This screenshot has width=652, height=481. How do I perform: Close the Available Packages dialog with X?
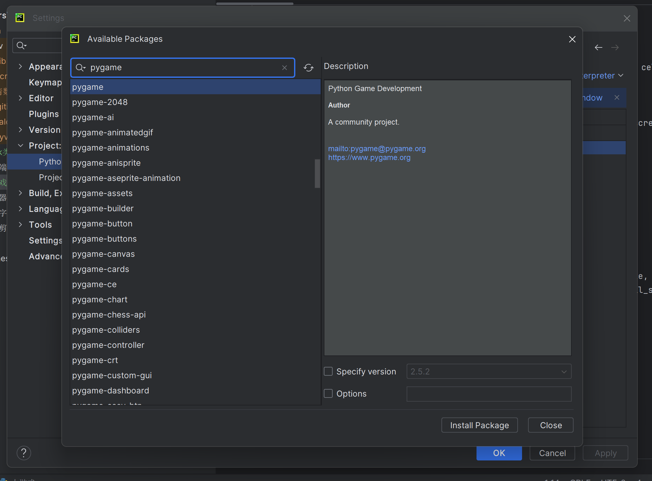pos(572,39)
